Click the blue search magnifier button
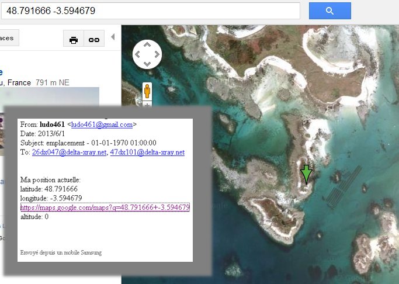The height and width of the screenshot is (284, 399). click(x=329, y=11)
